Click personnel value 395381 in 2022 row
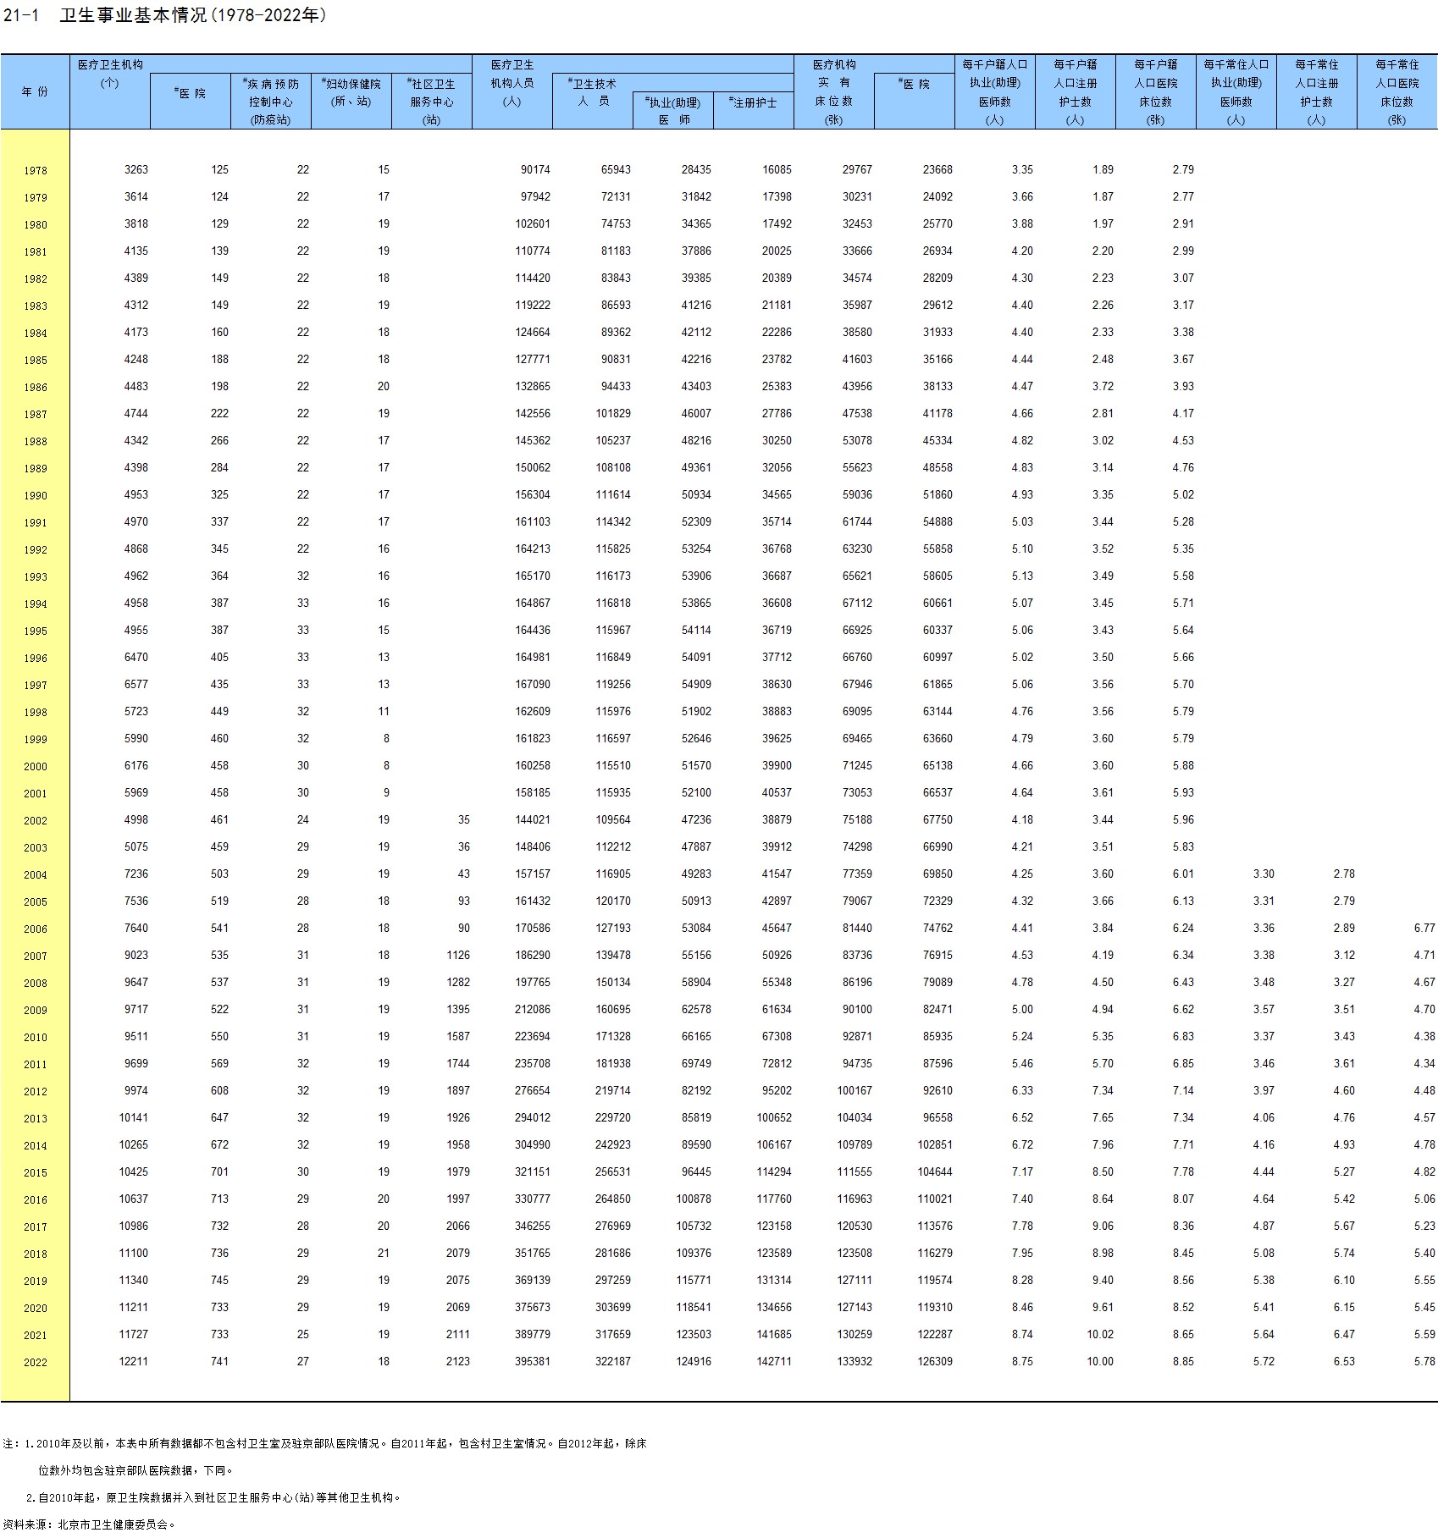 tap(533, 1362)
